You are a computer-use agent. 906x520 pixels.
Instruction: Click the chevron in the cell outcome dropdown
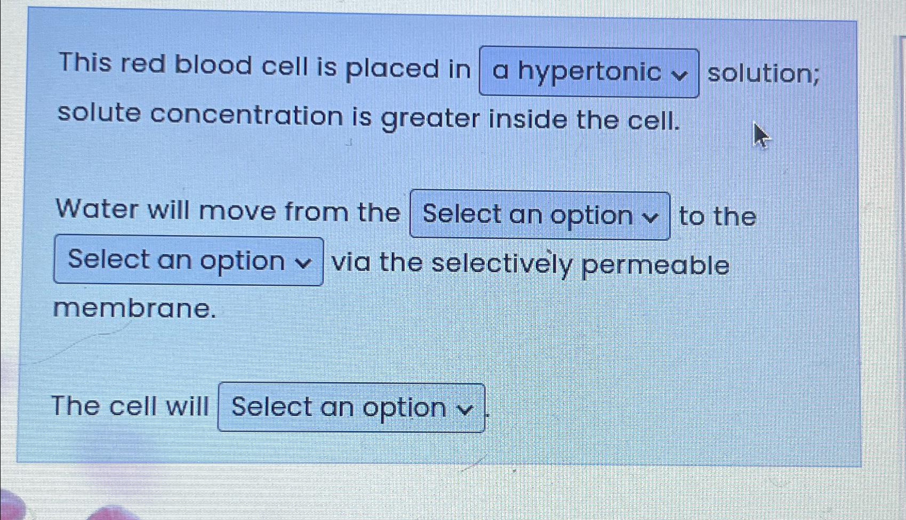(x=466, y=409)
